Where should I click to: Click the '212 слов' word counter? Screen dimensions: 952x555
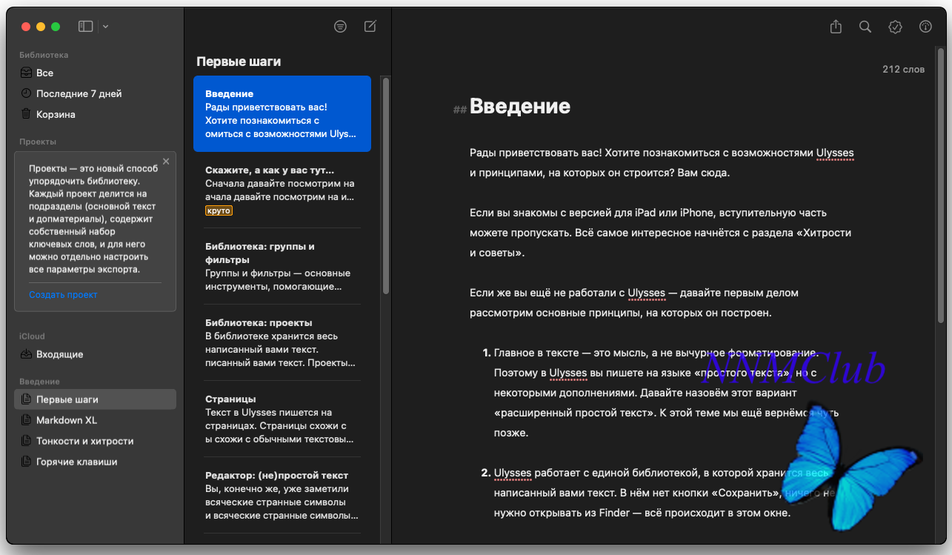click(x=903, y=70)
